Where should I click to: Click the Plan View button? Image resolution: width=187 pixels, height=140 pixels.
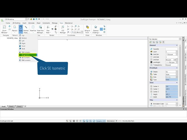[x=48, y=29]
